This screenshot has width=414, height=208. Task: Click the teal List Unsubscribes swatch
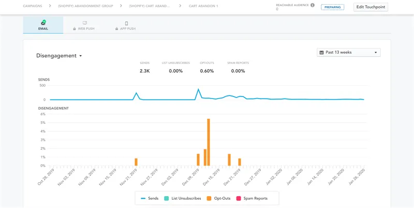[166, 198]
